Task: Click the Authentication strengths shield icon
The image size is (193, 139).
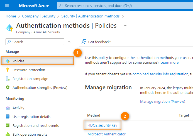Action: click(8, 87)
